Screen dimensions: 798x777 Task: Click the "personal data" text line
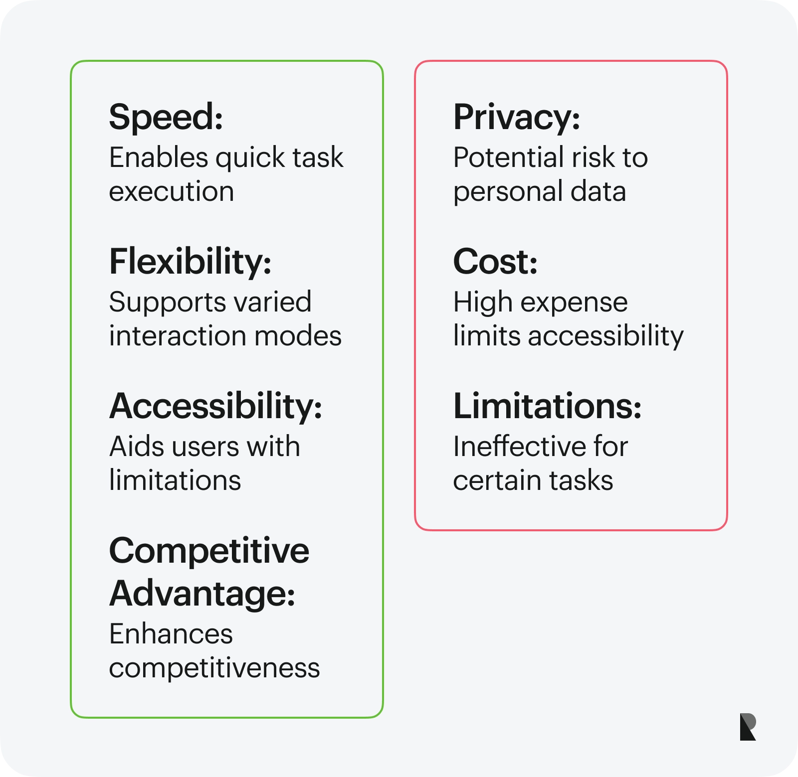point(539,191)
